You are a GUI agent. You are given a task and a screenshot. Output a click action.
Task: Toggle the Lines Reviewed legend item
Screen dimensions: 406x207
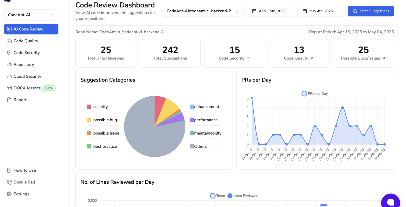pyautogui.click(x=243, y=196)
